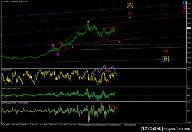
Task: Click the current price tag on the price axis
Action: tap(189, 28)
